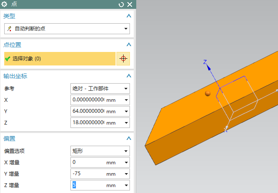This screenshot has width=278, height=193.
Task: Open the Z 增量 options arrow
Action: tap(126, 185)
